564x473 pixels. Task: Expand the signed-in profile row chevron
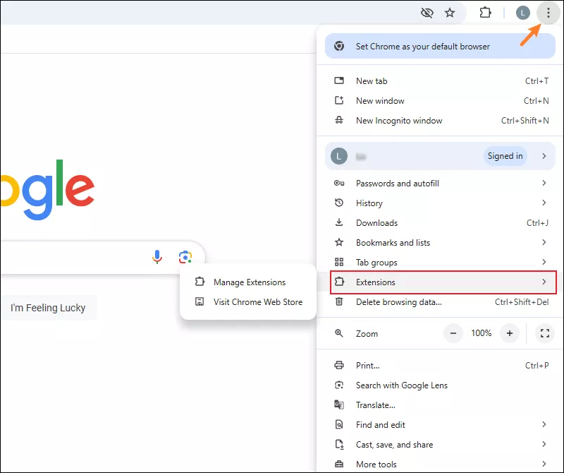[544, 156]
